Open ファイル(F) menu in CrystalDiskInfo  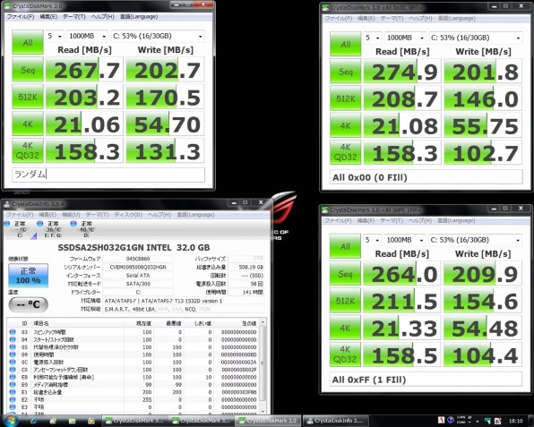click(x=20, y=215)
